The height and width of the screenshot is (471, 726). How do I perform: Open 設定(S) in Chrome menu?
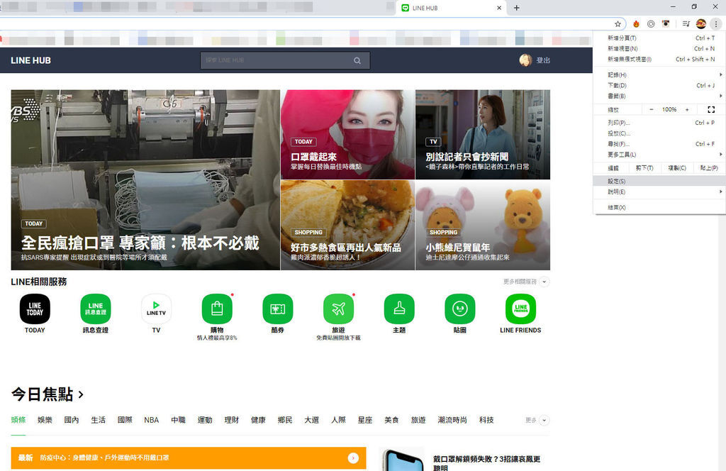tap(659, 181)
